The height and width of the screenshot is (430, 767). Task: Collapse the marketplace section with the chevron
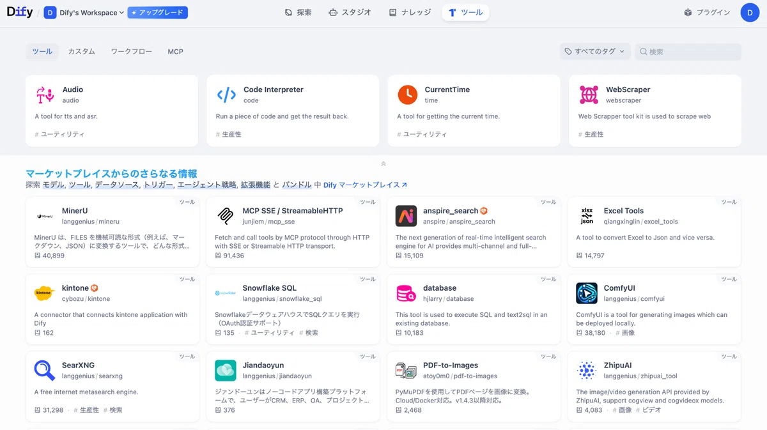coord(383,164)
